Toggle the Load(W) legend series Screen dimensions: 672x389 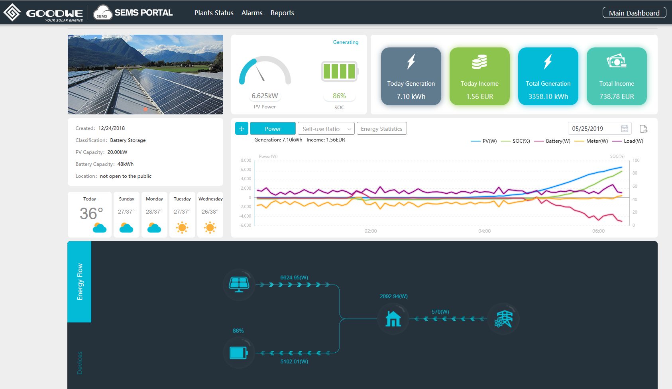click(x=628, y=141)
